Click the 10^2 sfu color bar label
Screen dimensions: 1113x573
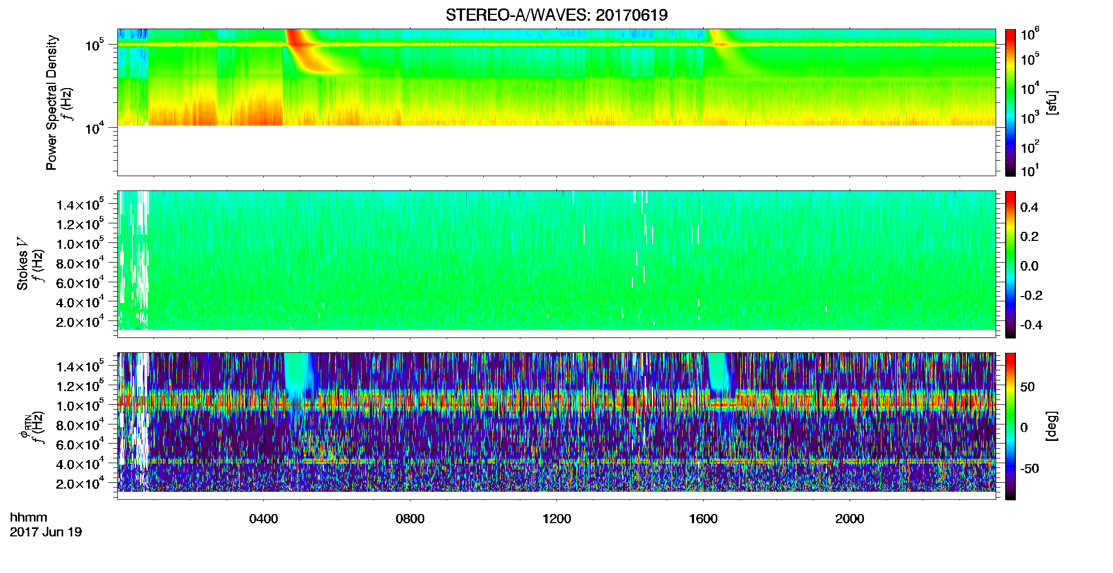pyautogui.click(x=1030, y=146)
